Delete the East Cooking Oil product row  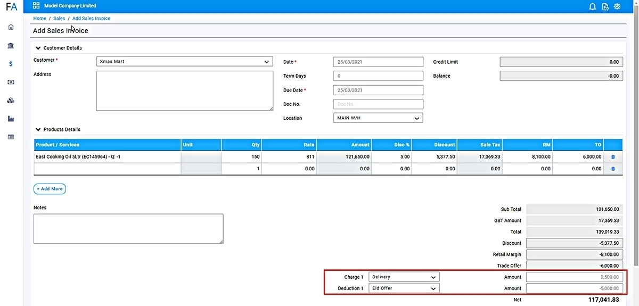[x=613, y=157]
